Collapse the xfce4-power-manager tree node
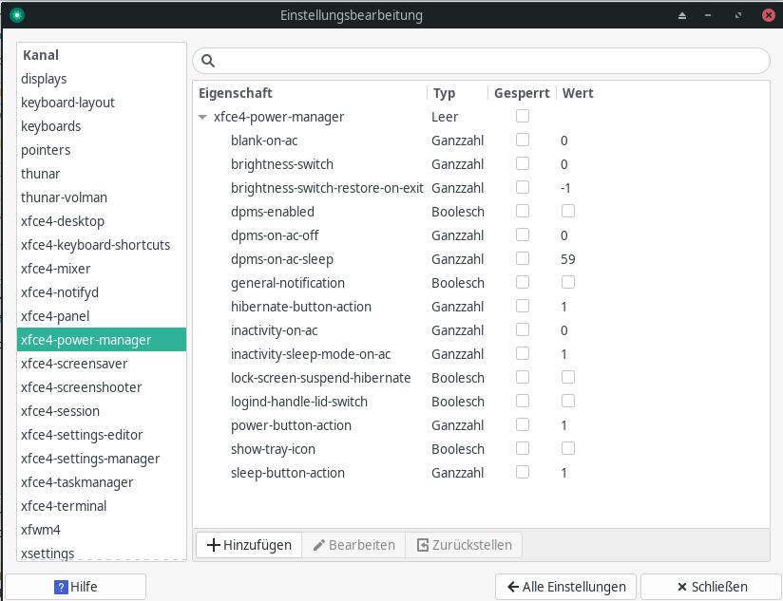Viewport: 783px width, 601px height. point(202,117)
